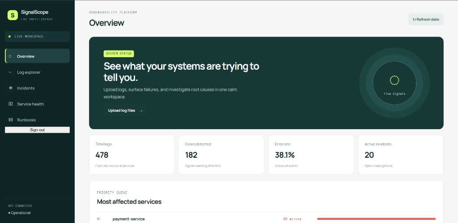Select the Runbooks list icon

(11, 120)
